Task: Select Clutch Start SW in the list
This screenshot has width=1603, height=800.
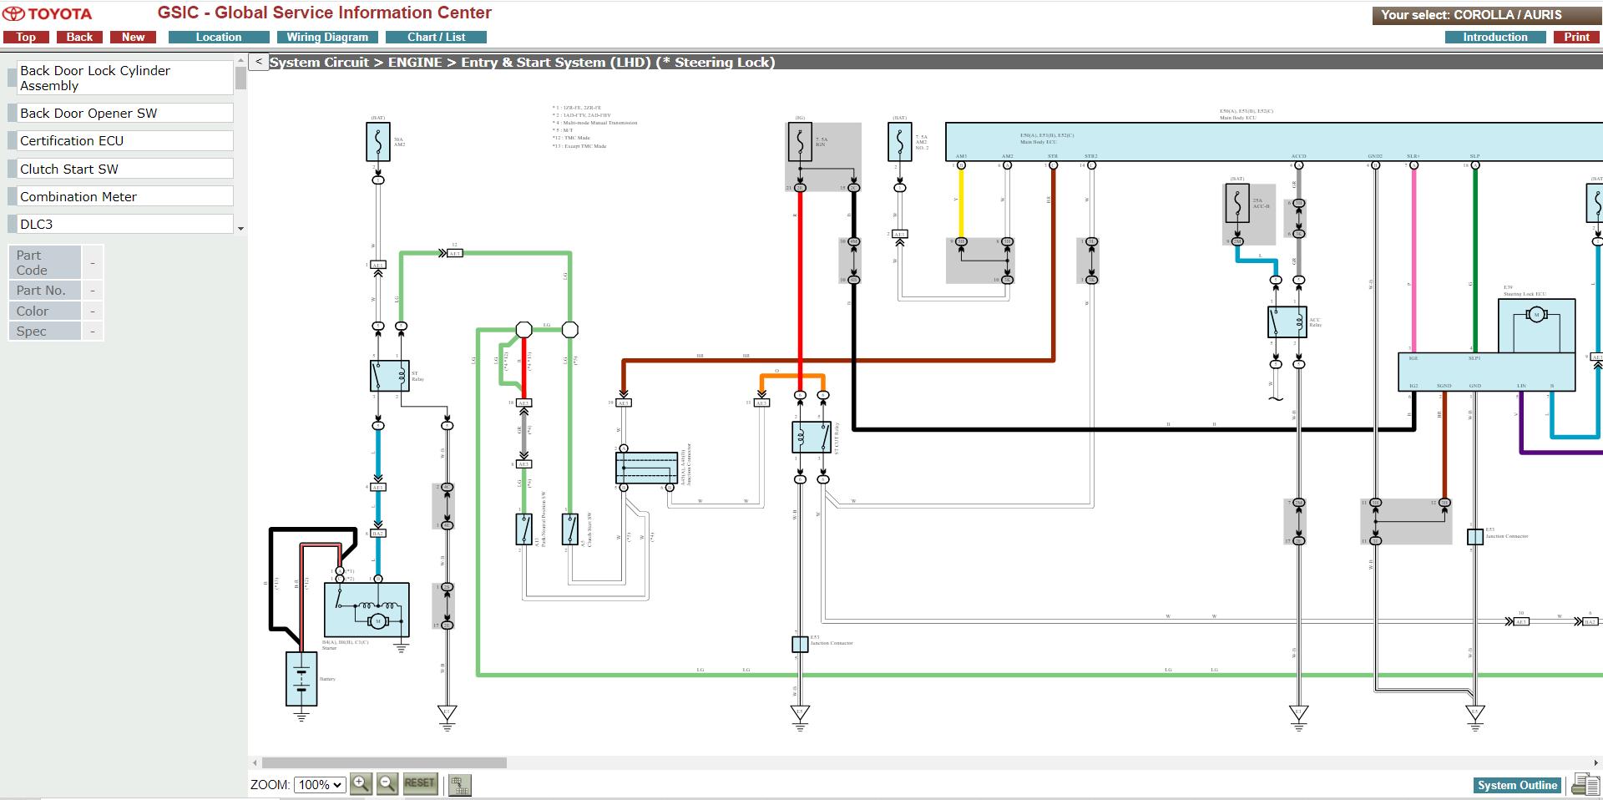Action: 124,169
